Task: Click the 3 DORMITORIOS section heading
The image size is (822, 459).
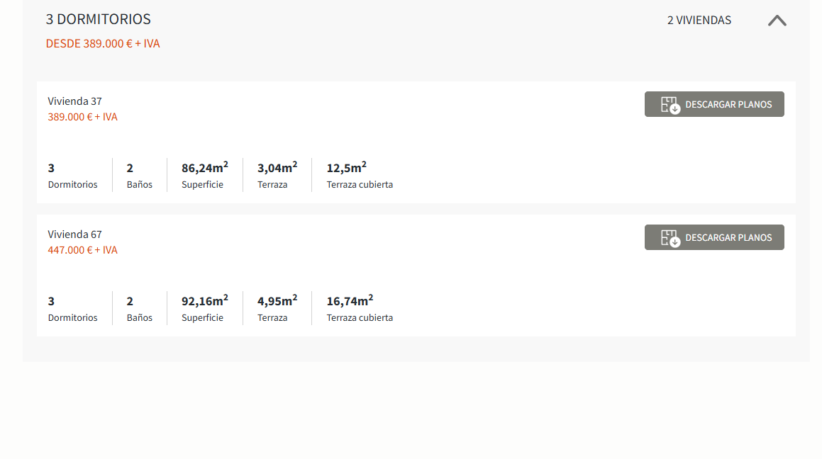Action: point(98,19)
